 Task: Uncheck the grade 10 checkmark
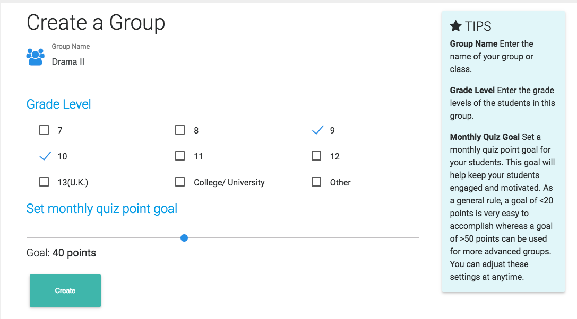[x=45, y=156]
